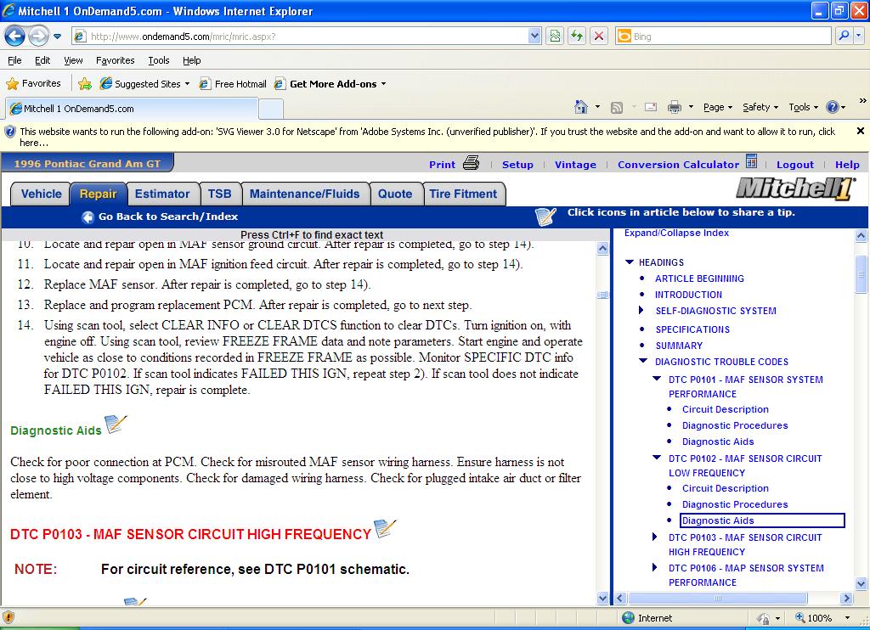
Task: Expand DTC P0106 MAP SENSOR node
Action: point(655,567)
